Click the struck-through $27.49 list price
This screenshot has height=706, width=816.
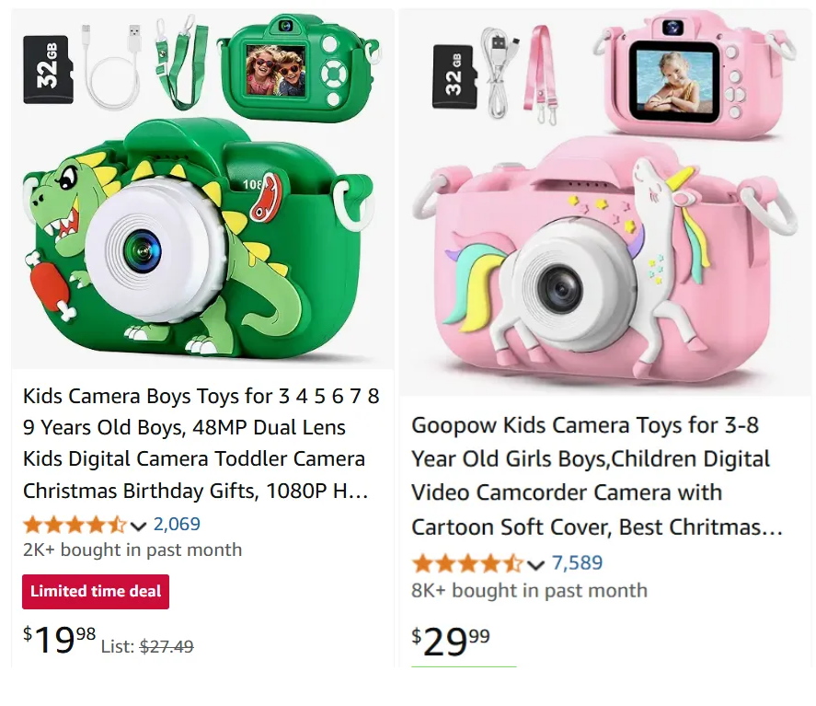pos(167,646)
